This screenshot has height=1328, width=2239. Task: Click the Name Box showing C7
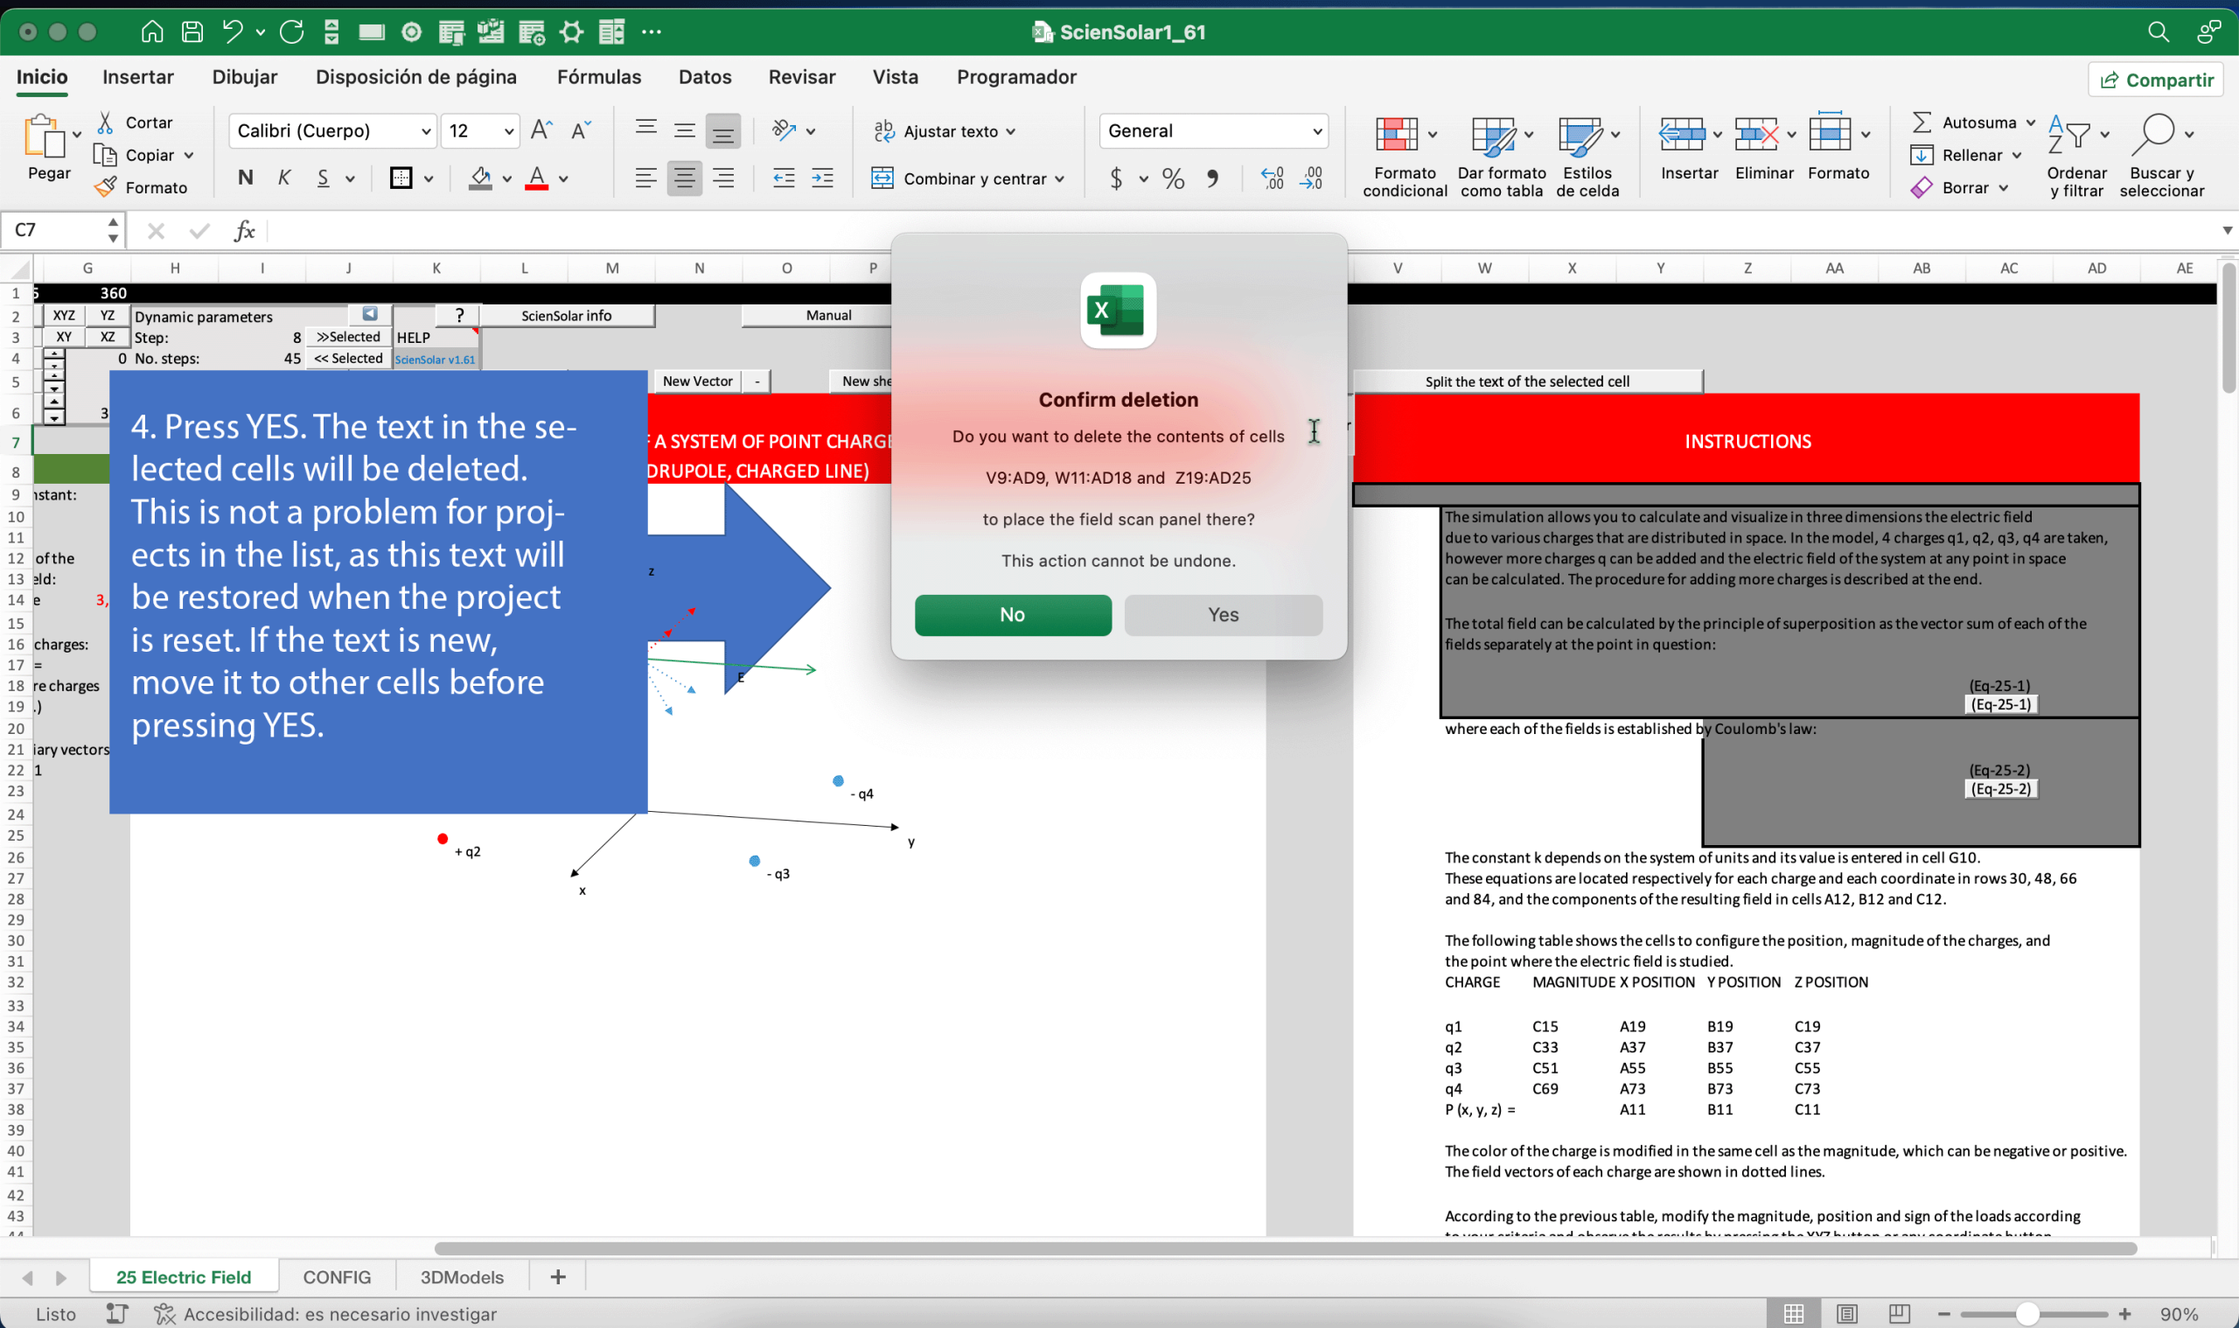[53, 230]
